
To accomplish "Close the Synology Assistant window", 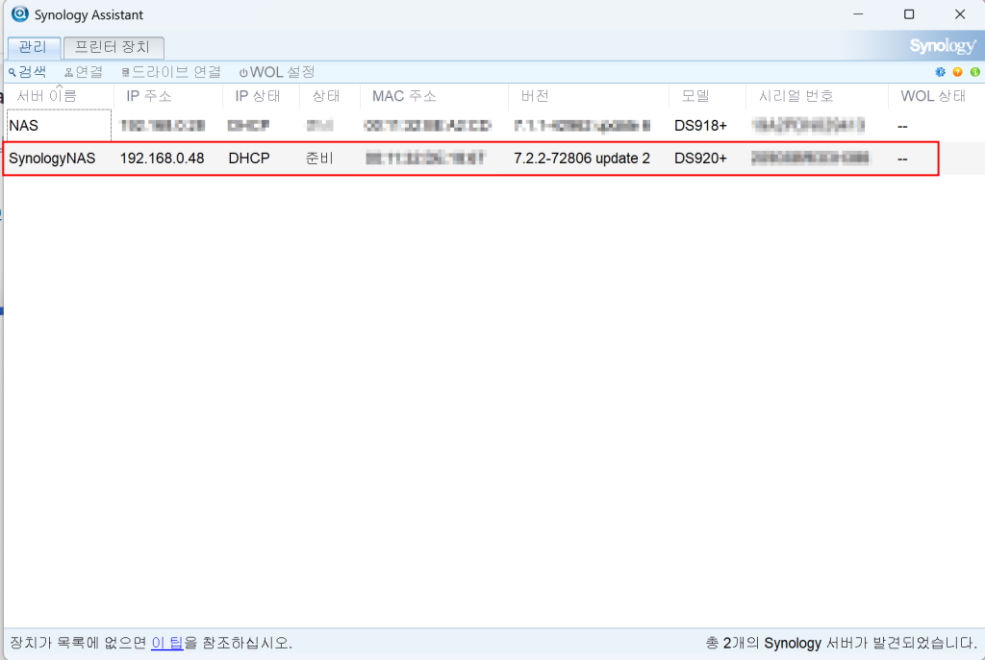I will (960, 13).
